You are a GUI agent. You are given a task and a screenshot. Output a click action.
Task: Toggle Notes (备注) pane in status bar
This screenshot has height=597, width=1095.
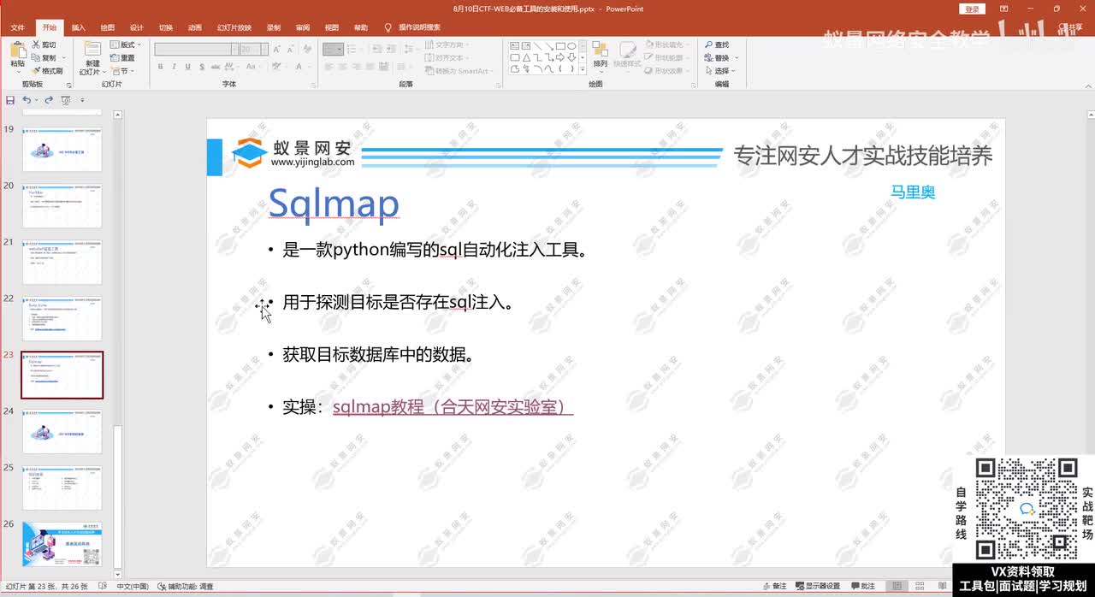point(774,587)
